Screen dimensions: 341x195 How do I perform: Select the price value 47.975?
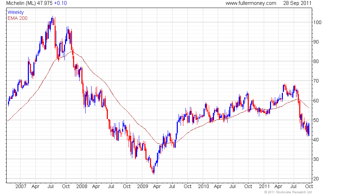click(x=45, y=3)
